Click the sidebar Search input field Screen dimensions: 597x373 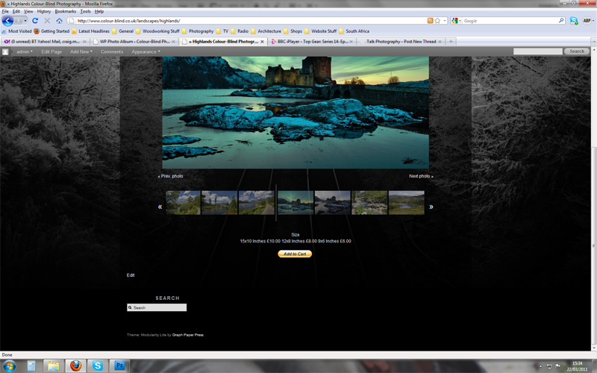[x=157, y=307]
